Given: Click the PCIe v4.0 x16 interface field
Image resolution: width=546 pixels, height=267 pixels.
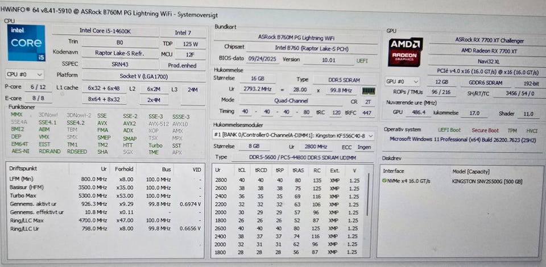Looking at the screenshot, I should pos(487,72).
